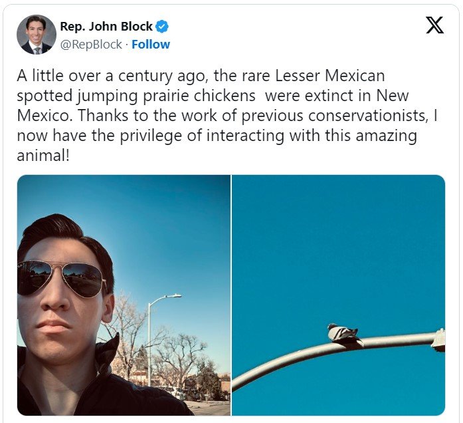Viewport: 463px width, 423px height.
Task: Click the light fixture at pole's end
Action: pyautogui.click(x=438, y=340)
